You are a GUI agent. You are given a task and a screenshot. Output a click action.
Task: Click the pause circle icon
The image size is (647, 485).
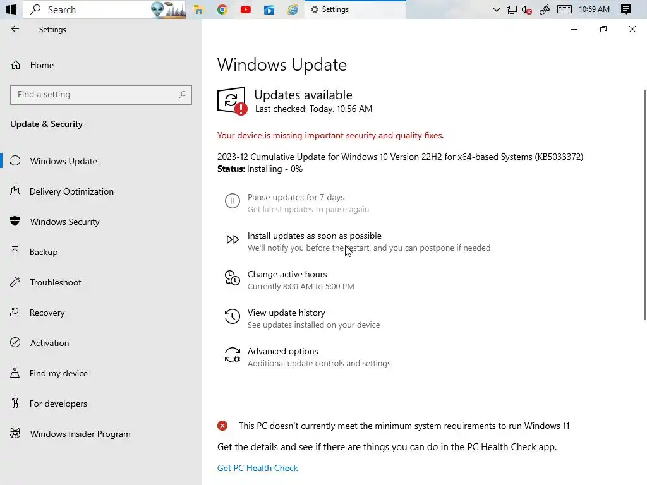(x=233, y=201)
